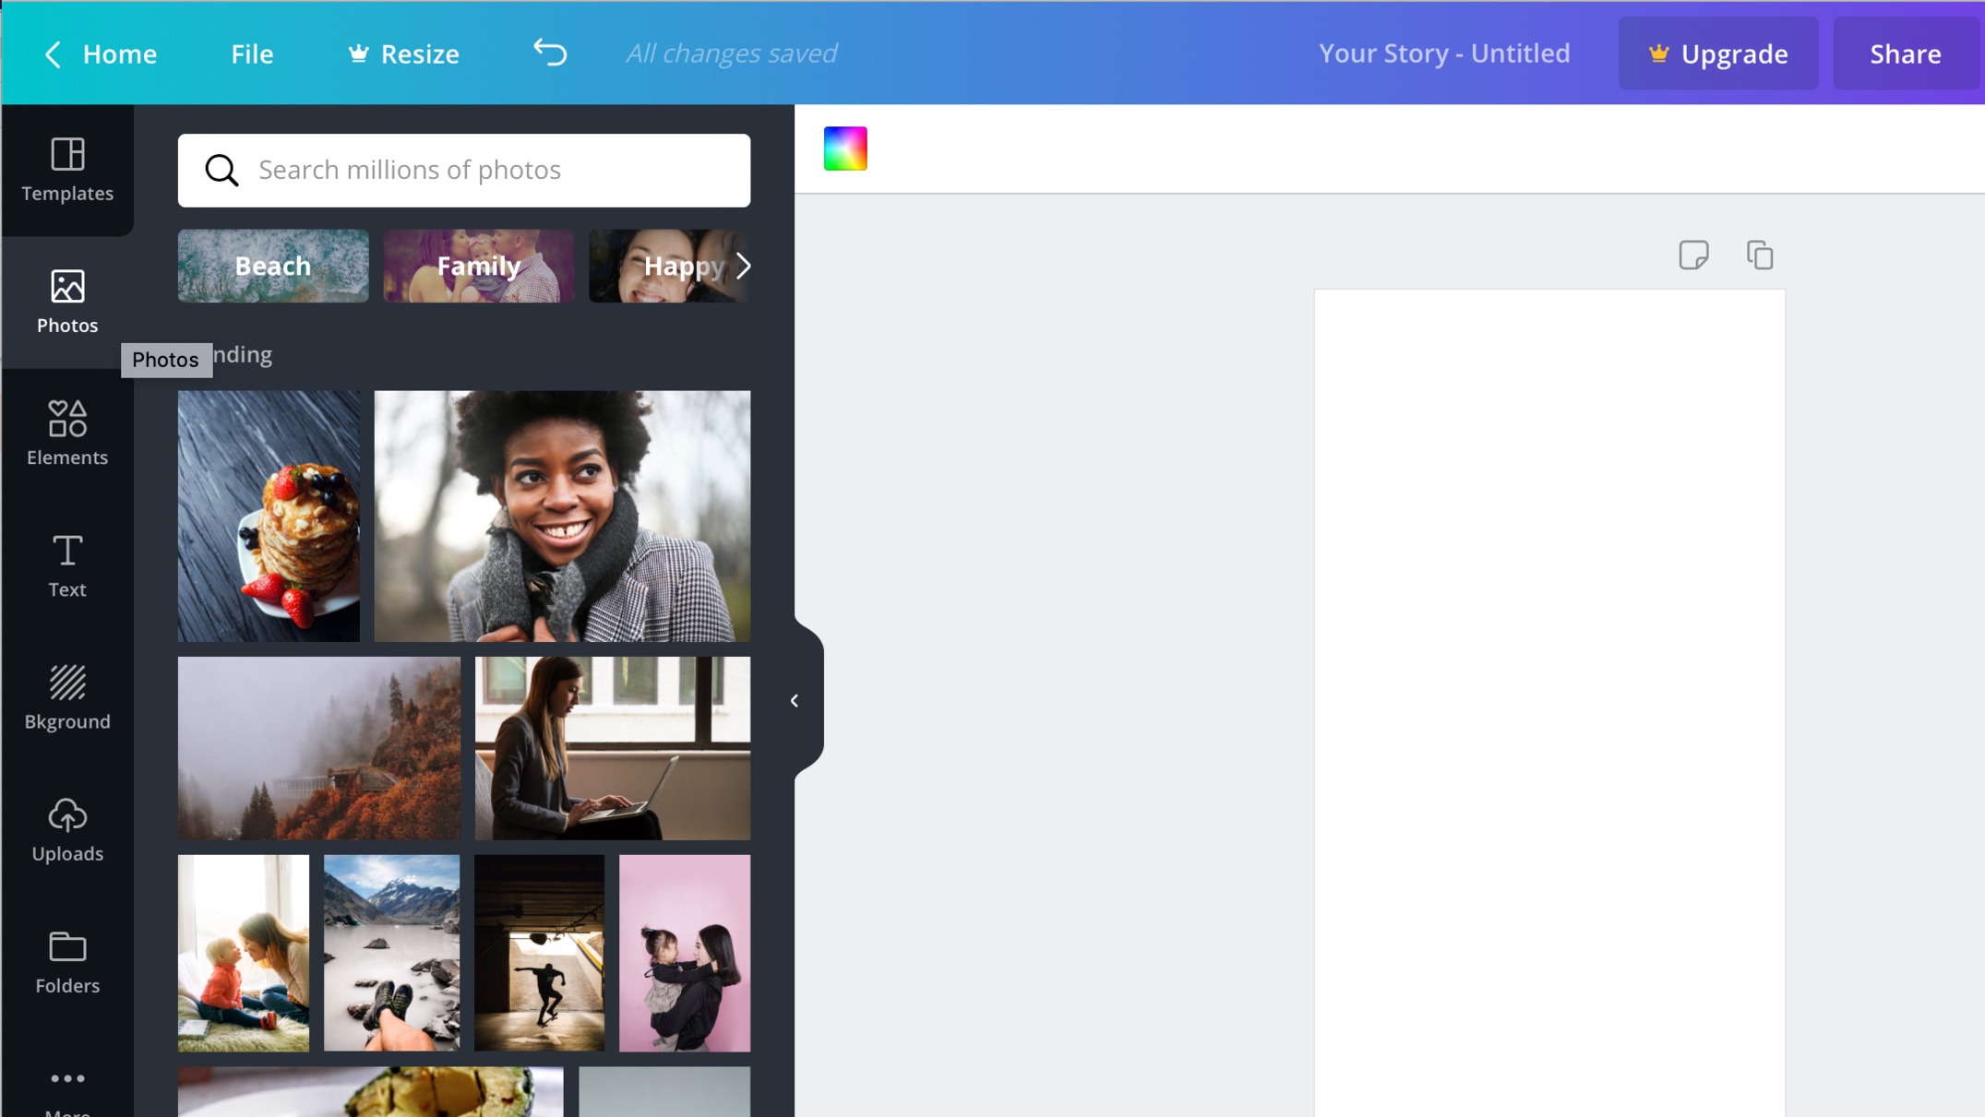
Task: Open the Bkground panel
Action: coord(67,697)
